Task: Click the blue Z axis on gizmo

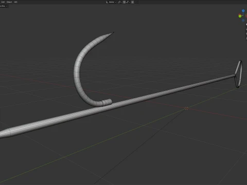Action: click(x=243, y=11)
